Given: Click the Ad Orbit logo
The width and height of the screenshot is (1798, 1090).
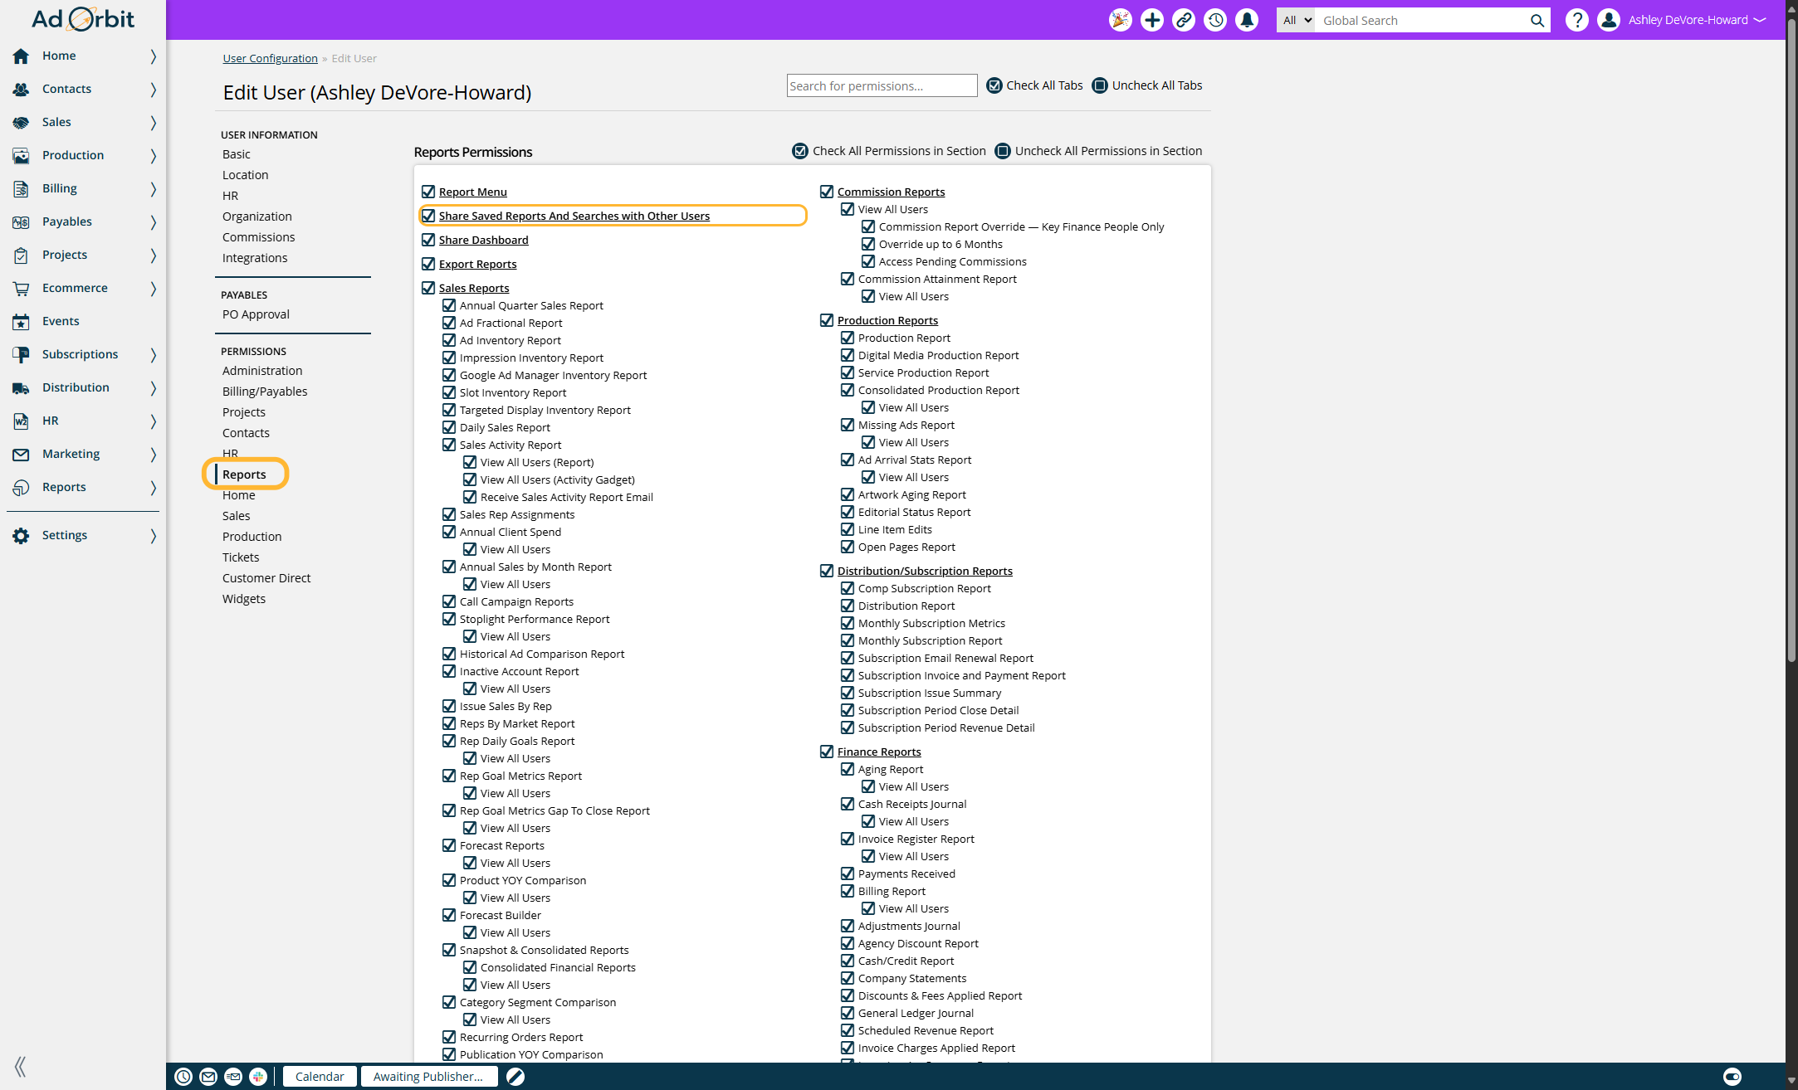Looking at the screenshot, I should 83,19.
